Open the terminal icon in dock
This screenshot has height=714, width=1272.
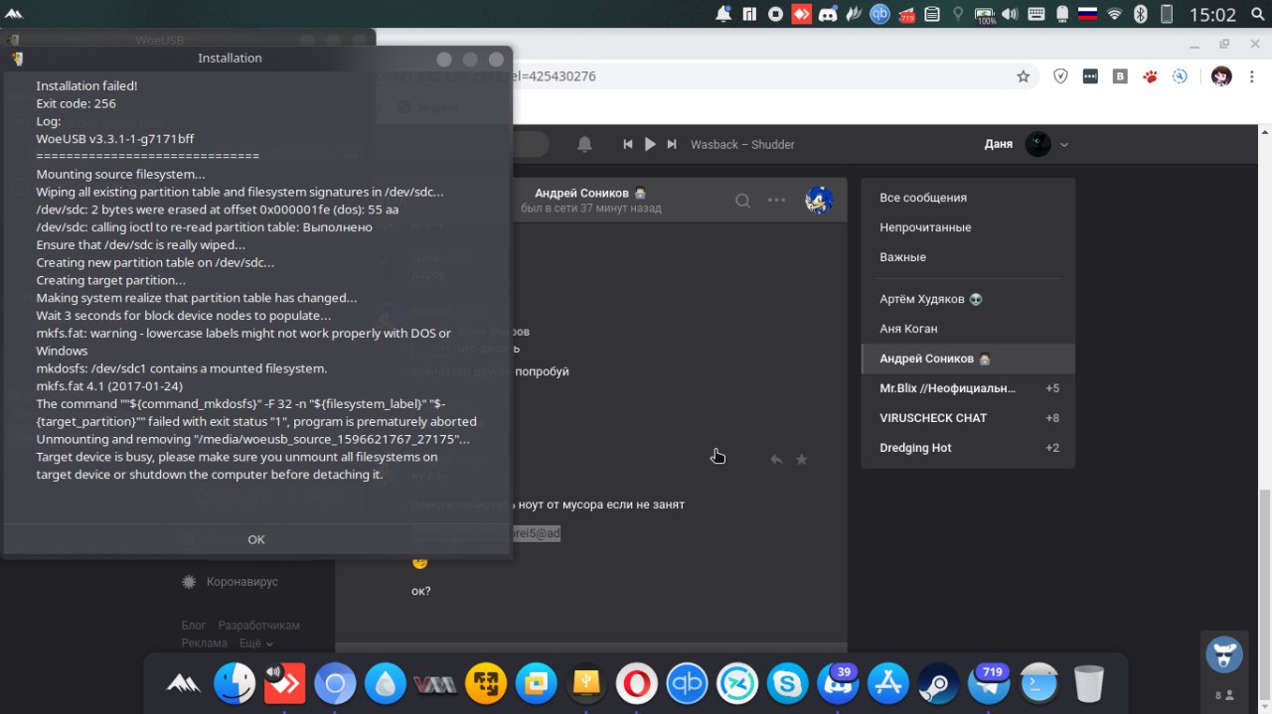[1039, 683]
